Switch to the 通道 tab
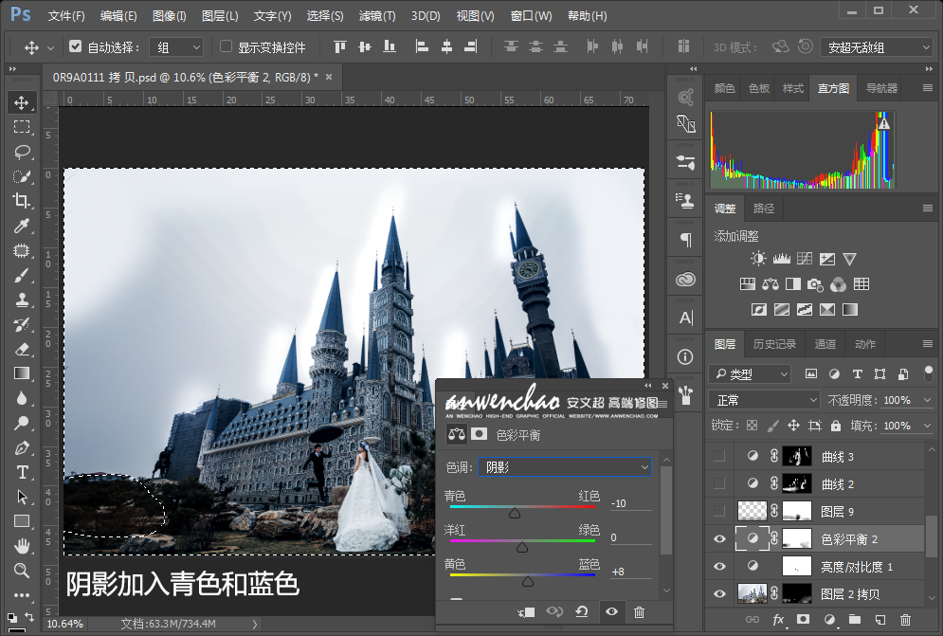943x636 pixels. click(825, 343)
